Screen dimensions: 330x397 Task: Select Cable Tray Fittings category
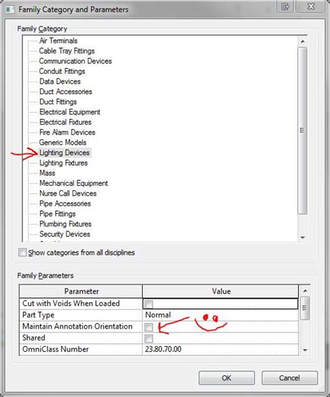tap(67, 51)
